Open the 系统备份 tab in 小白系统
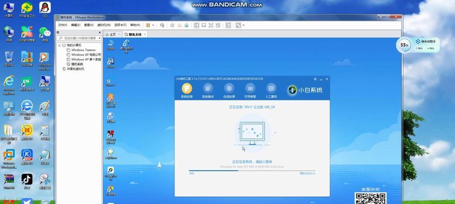Screen dimensions: 455x204 tap(208, 91)
